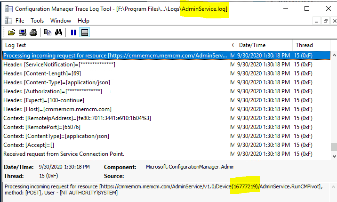Viewport: 337px width, 202px height.
Task: Click the Microsoft.ConfigurationManager component value
Action: (190, 167)
